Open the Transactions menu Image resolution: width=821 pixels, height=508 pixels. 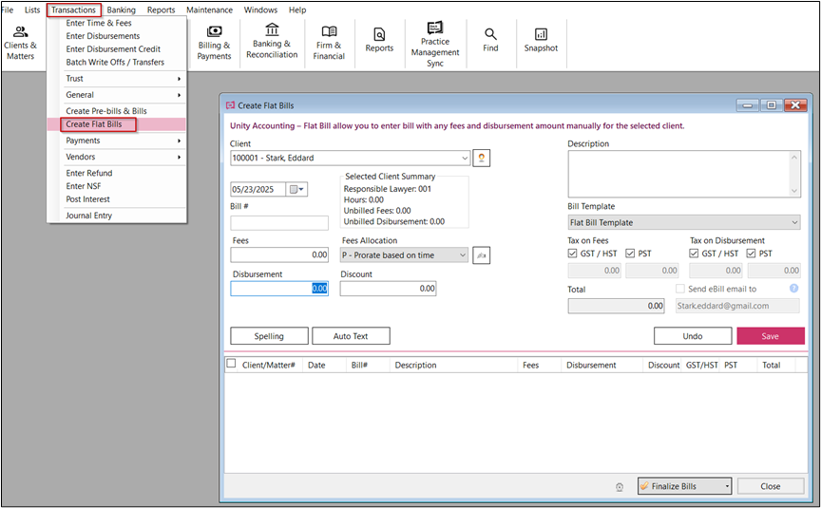pyautogui.click(x=73, y=9)
